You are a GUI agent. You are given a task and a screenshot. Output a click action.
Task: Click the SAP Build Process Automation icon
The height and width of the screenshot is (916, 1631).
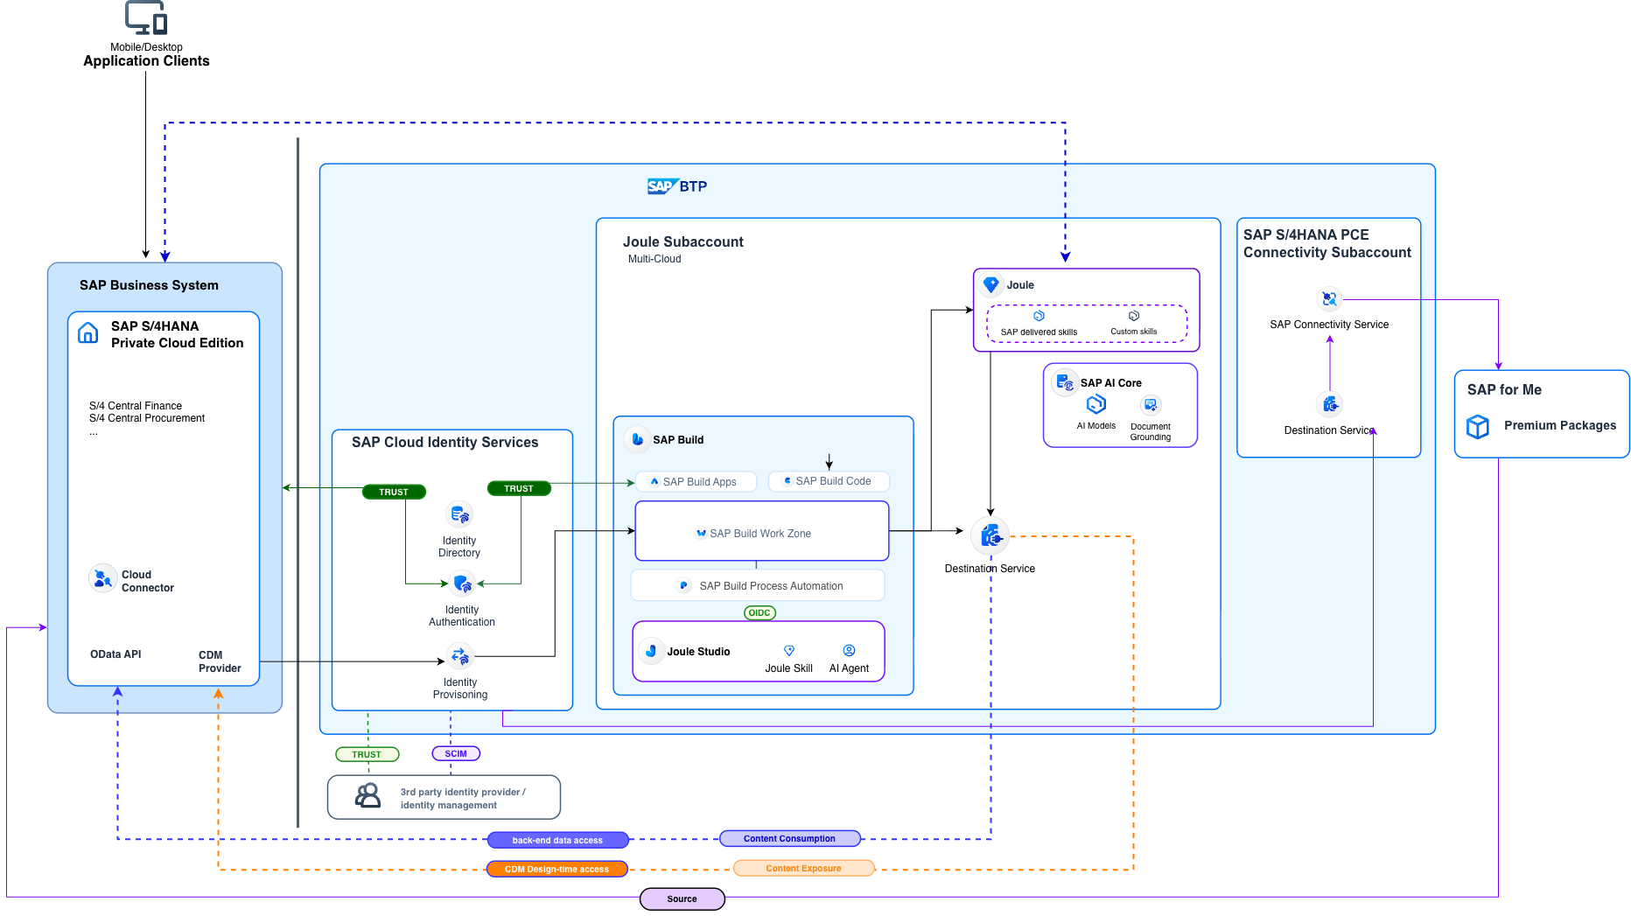click(x=684, y=586)
